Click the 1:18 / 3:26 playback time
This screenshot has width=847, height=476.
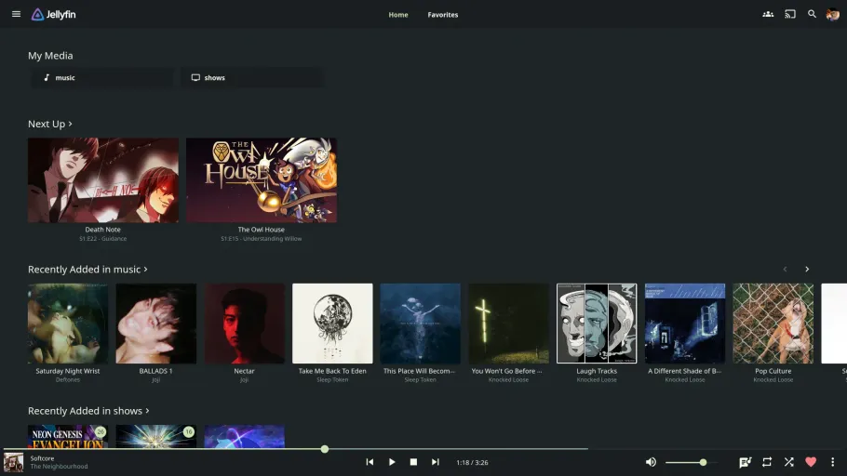pyautogui.click(x=472, y=462)
